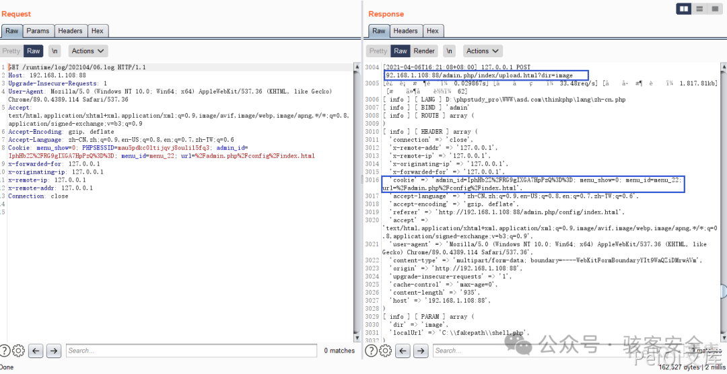The width and height of the screenshot is (727, 374).
Task: Click [ BIND ] 'admin' response line
Action: (426, 108)
